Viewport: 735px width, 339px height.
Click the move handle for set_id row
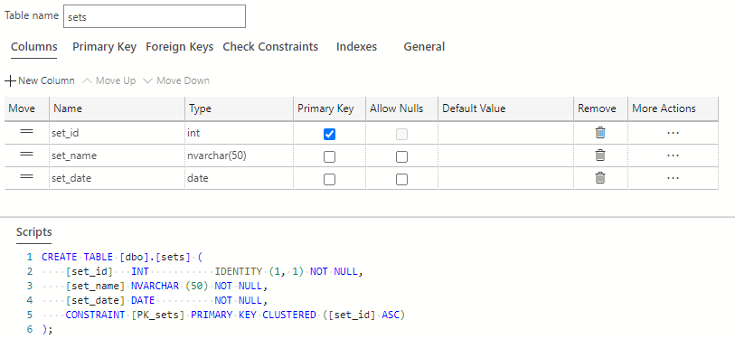point(27,132)
